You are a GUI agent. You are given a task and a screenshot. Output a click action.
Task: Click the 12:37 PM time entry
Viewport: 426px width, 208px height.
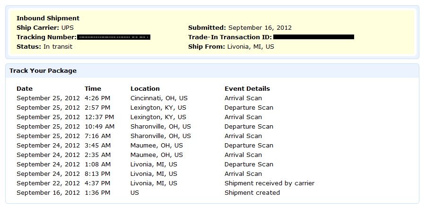99,117
